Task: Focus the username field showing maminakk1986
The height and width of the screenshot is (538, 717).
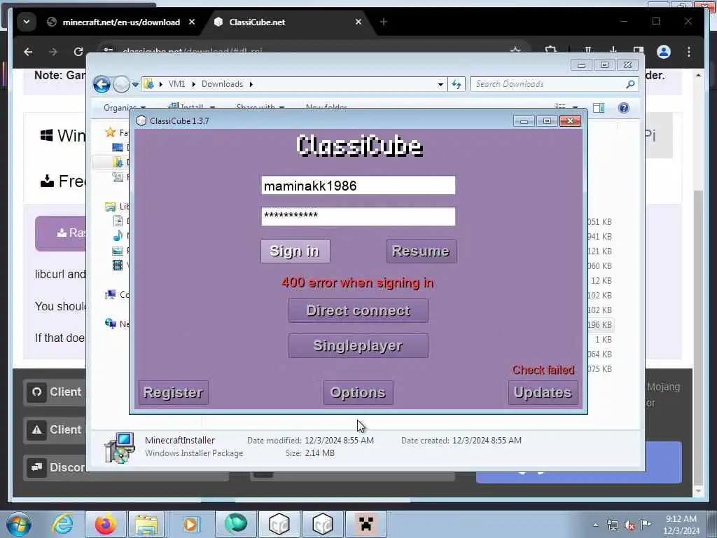Action: [x=358, y=185]
